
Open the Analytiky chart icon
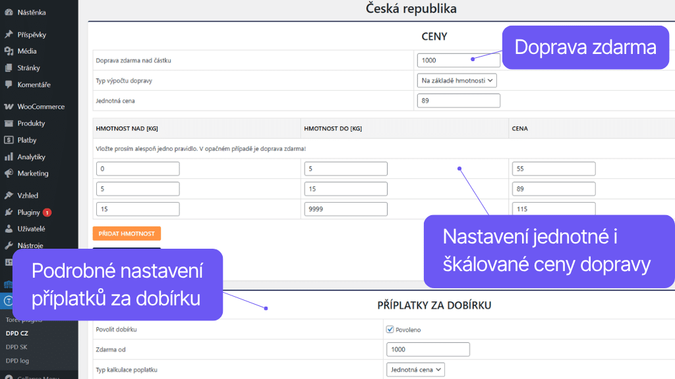click(x=9, y=157)
